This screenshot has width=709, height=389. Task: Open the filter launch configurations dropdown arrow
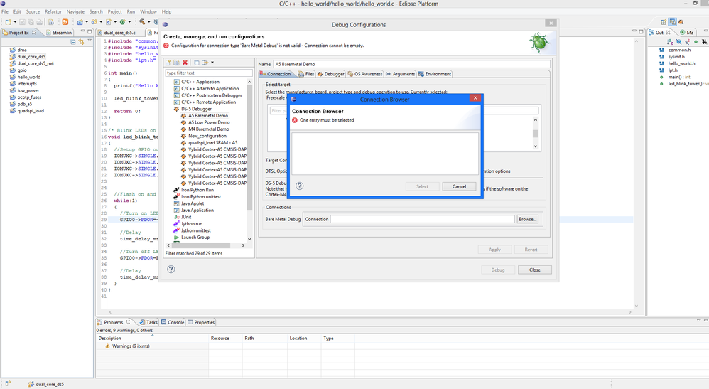[x=212, y=63]
